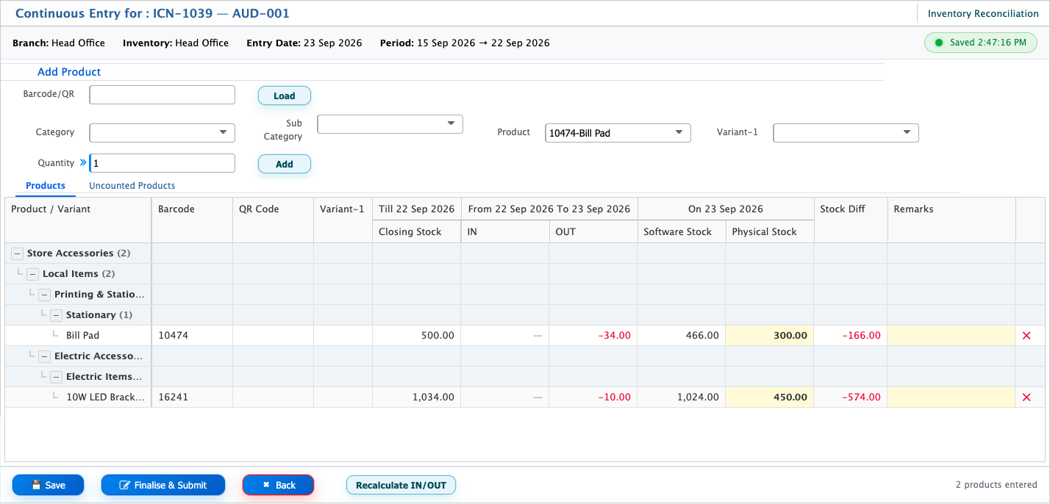The image size is (1050, 504).
Task: Open the Product dropdown showing 10474-Bill Pad
Action: (618, 133)
